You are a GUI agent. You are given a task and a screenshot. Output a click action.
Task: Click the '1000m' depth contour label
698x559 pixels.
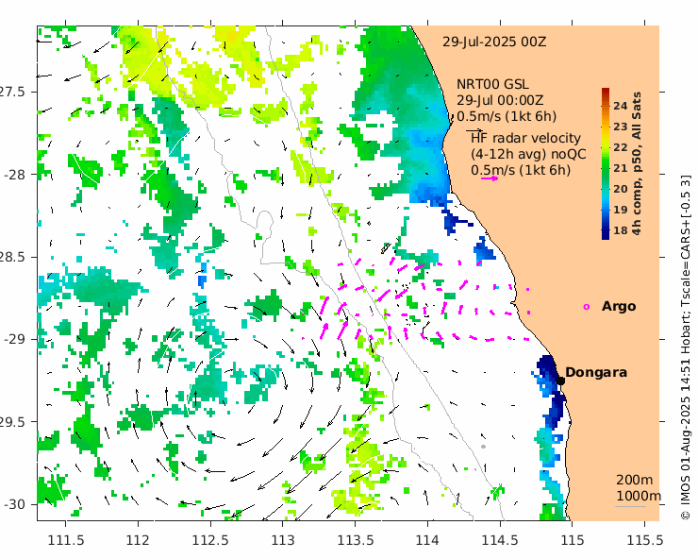tap(639, 496)
